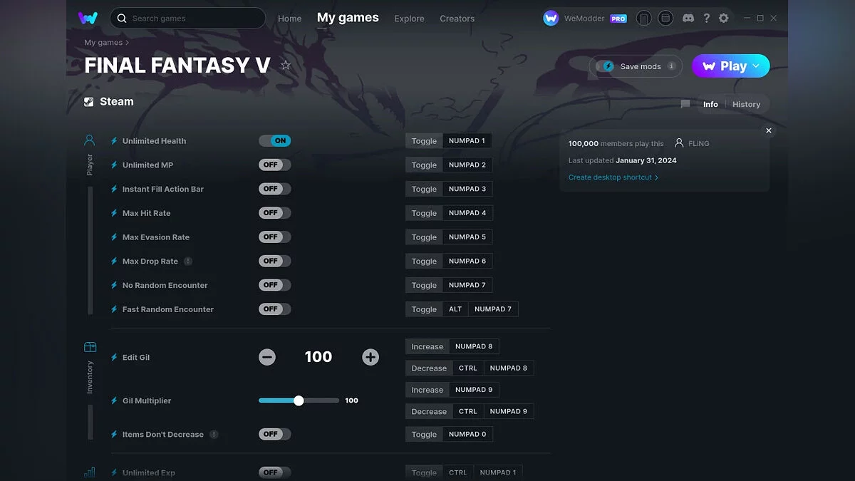Enable the Max Drop Rate toggle
Image resolution: width=855 pixels, height=481 pixels.
tap(275, 261)
